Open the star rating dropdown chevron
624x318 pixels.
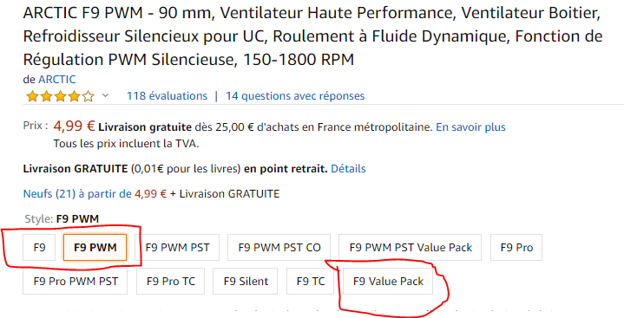tap(106, 96)
